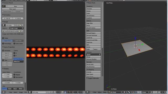Click Cursor Location Y 0.000 field
The image size is (168, 94).
point(18,83)
